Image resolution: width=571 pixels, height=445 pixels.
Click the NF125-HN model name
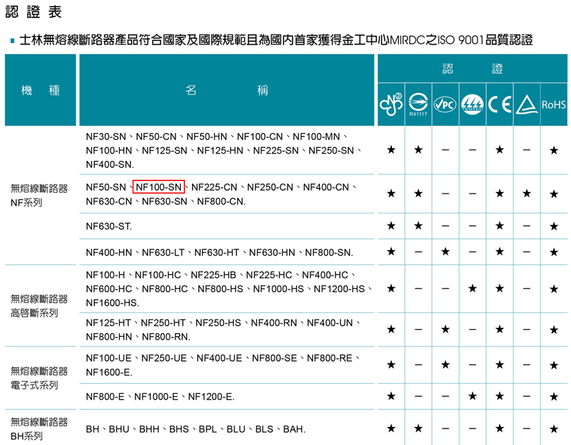pyautogui.click(x=220, y=151)
